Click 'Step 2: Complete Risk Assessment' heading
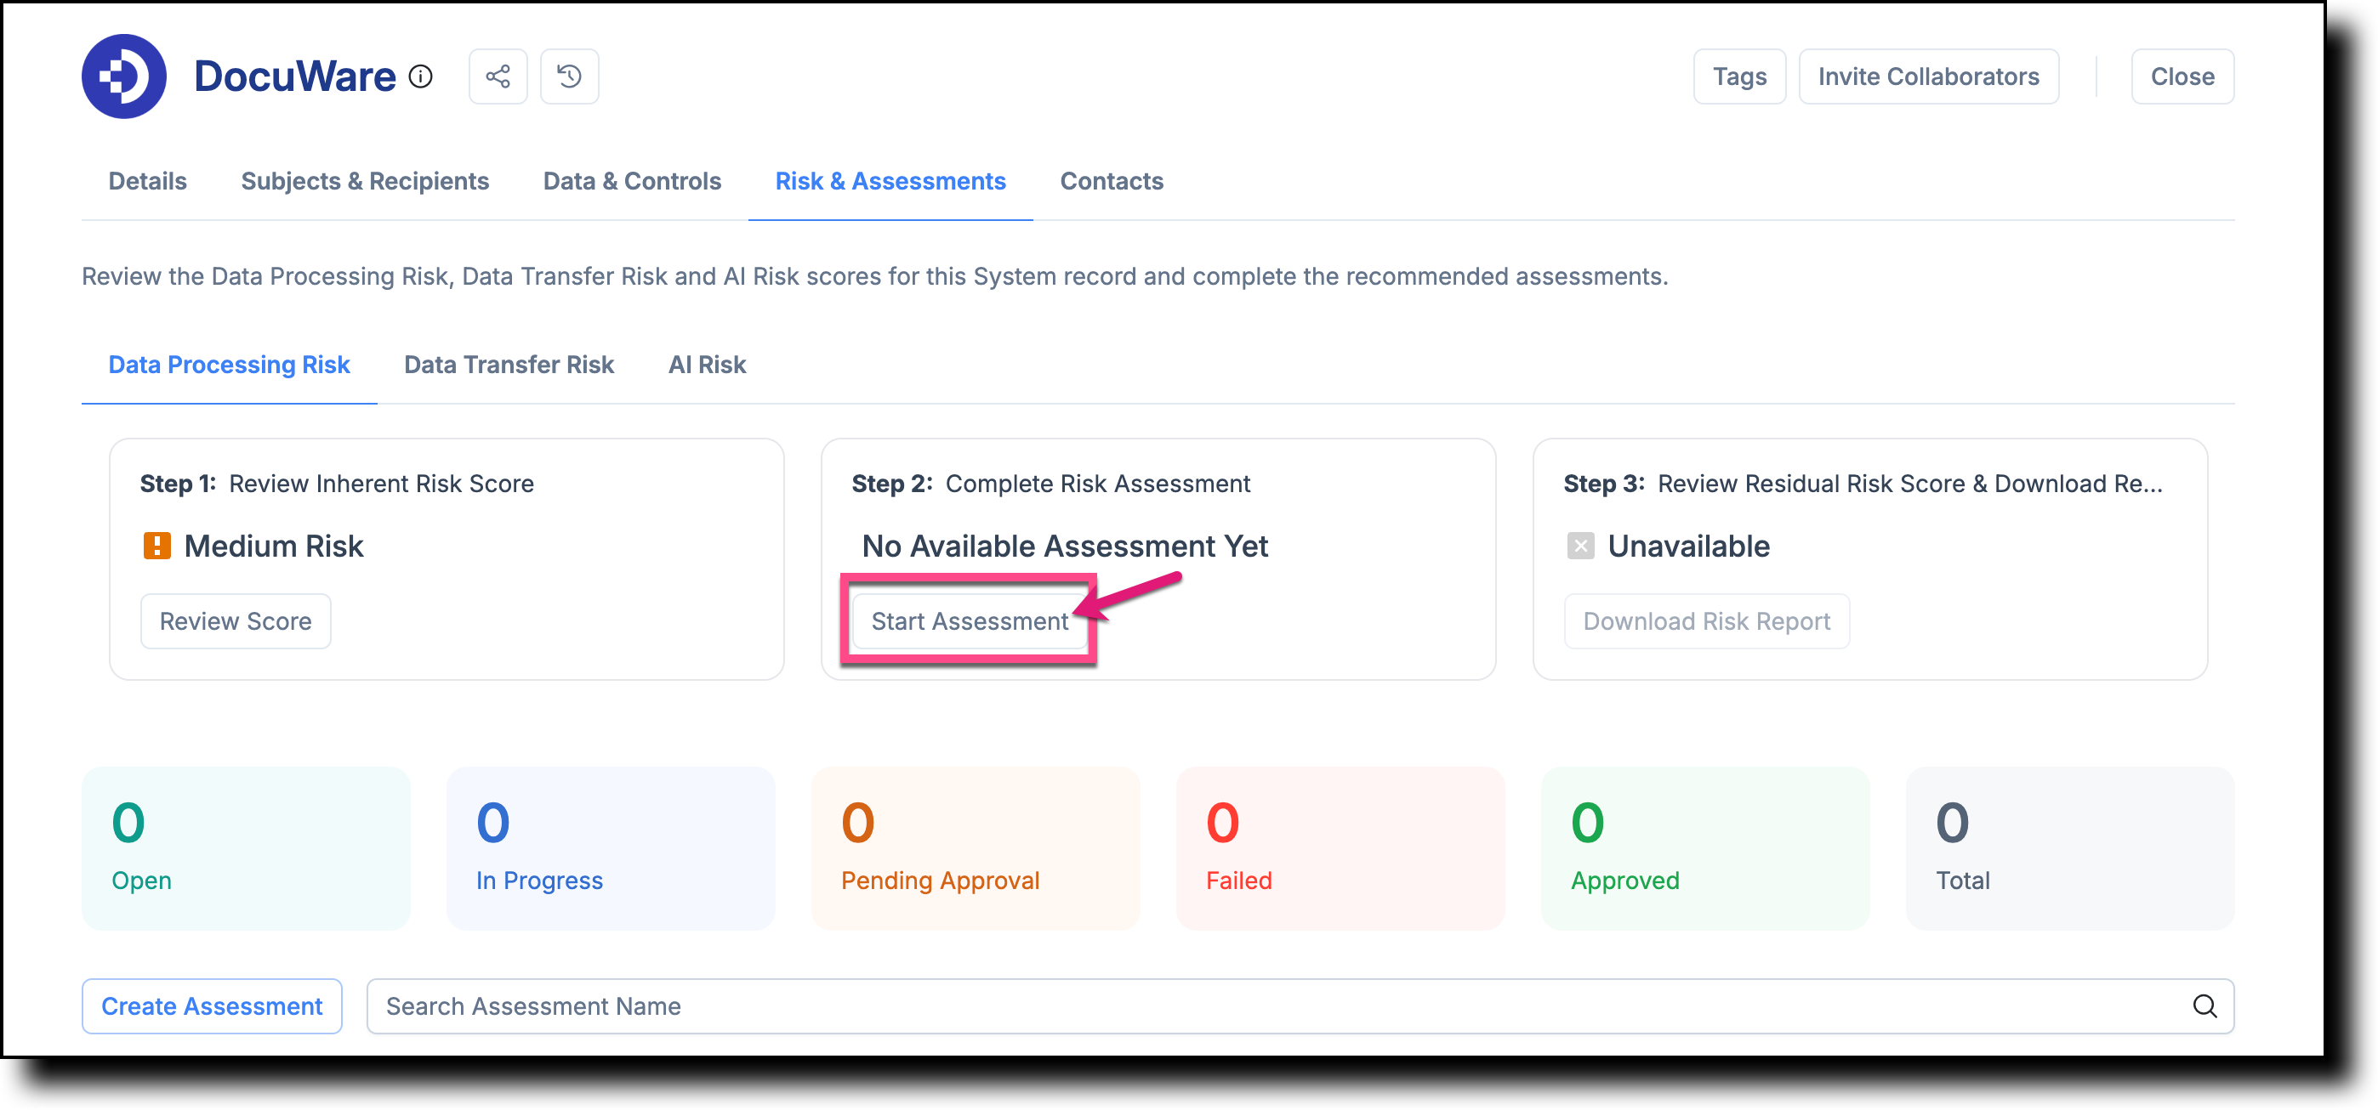This screenshot has width=2378, height=1110. [x=1050, y=484]
